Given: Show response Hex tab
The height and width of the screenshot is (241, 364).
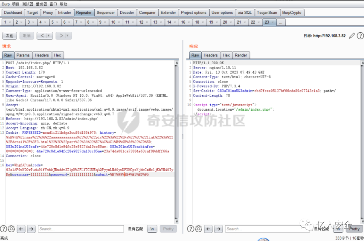Looking at the screenshot, I should [x=226, y=55].
